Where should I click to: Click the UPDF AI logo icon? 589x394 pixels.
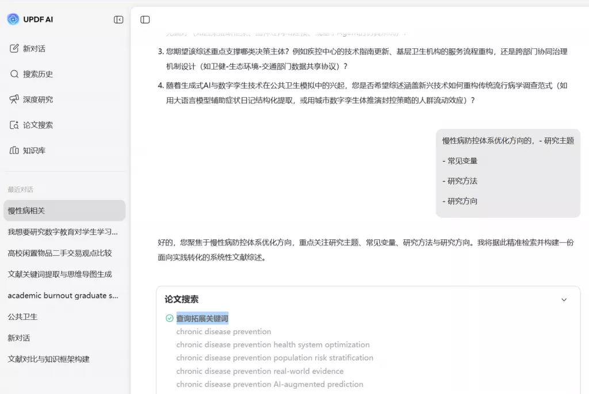(13, 20)
